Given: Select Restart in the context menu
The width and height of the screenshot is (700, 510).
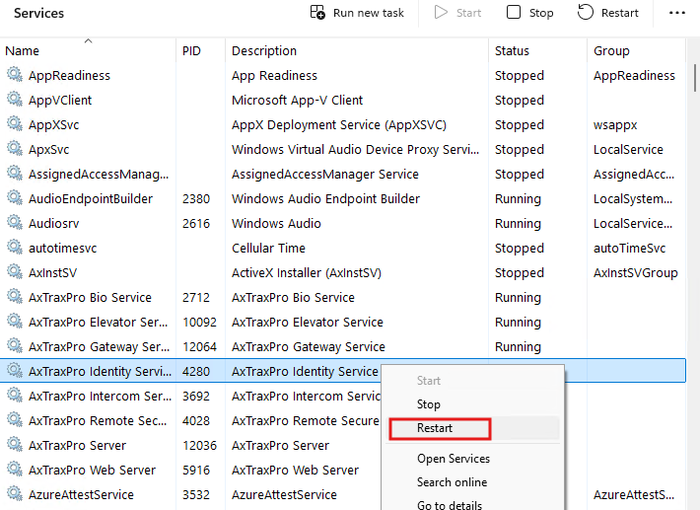Looking at the screenshot, I should point(435,428).
